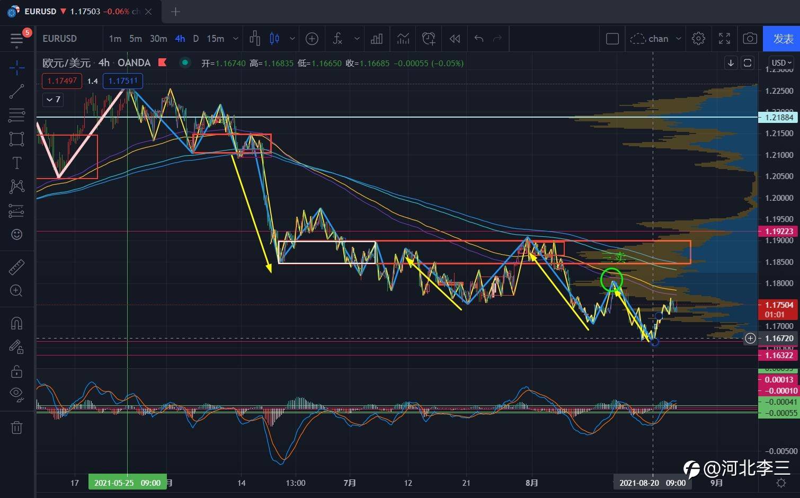Screen dimensions: 800x498
Task: Select the D daily timeframe
Action: 195,39
